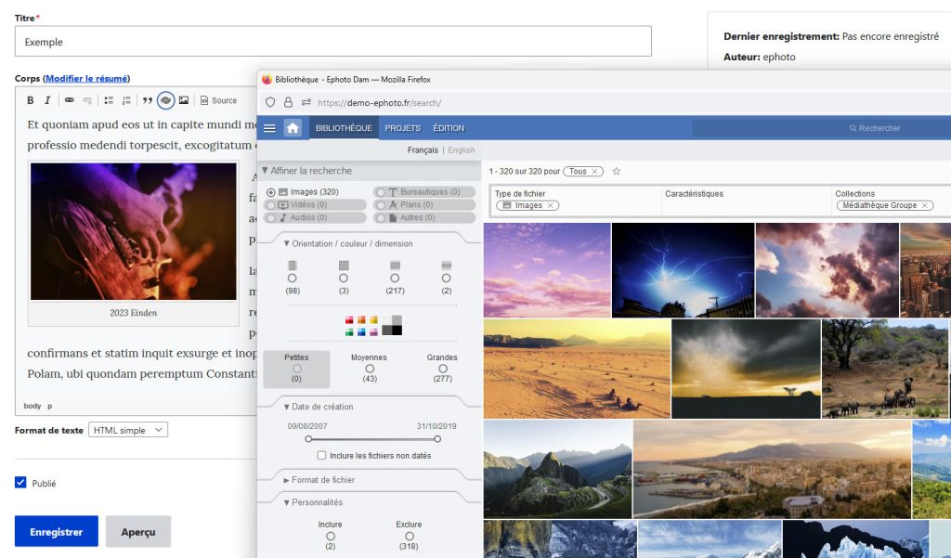Open the ÉDITION tab
Viewport: 951px width, 558px height.
pos(449,128)
